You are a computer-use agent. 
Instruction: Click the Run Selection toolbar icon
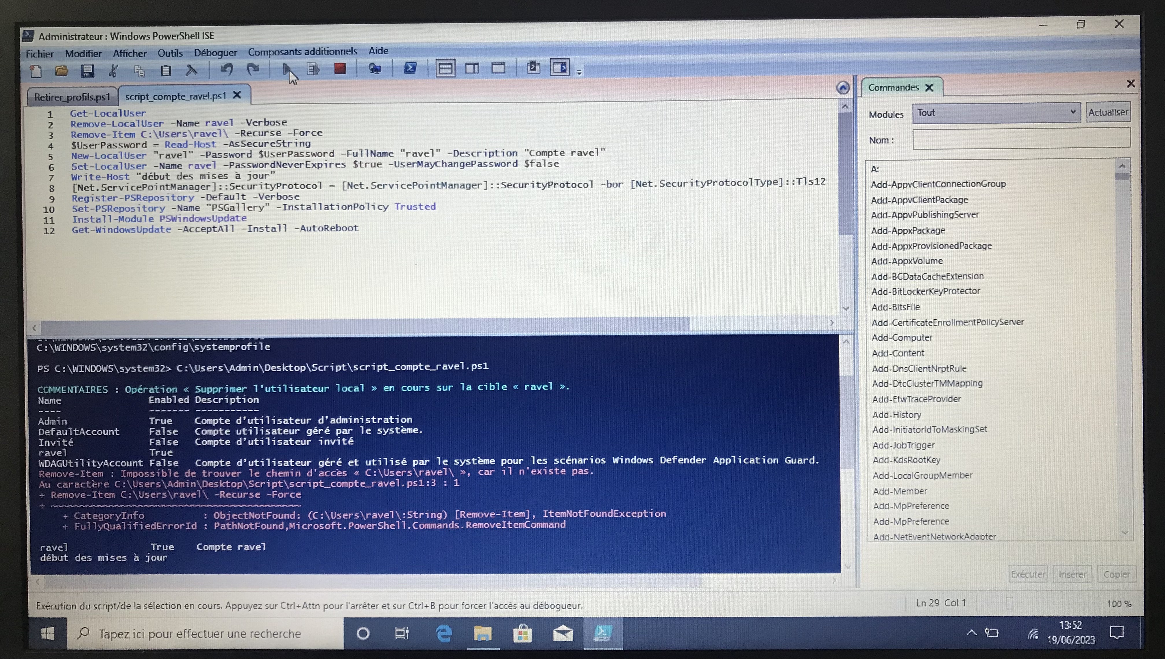click(x=313, y=69)
